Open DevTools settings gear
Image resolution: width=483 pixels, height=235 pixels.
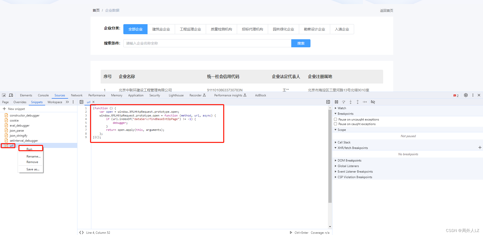[x=466, y=95]
